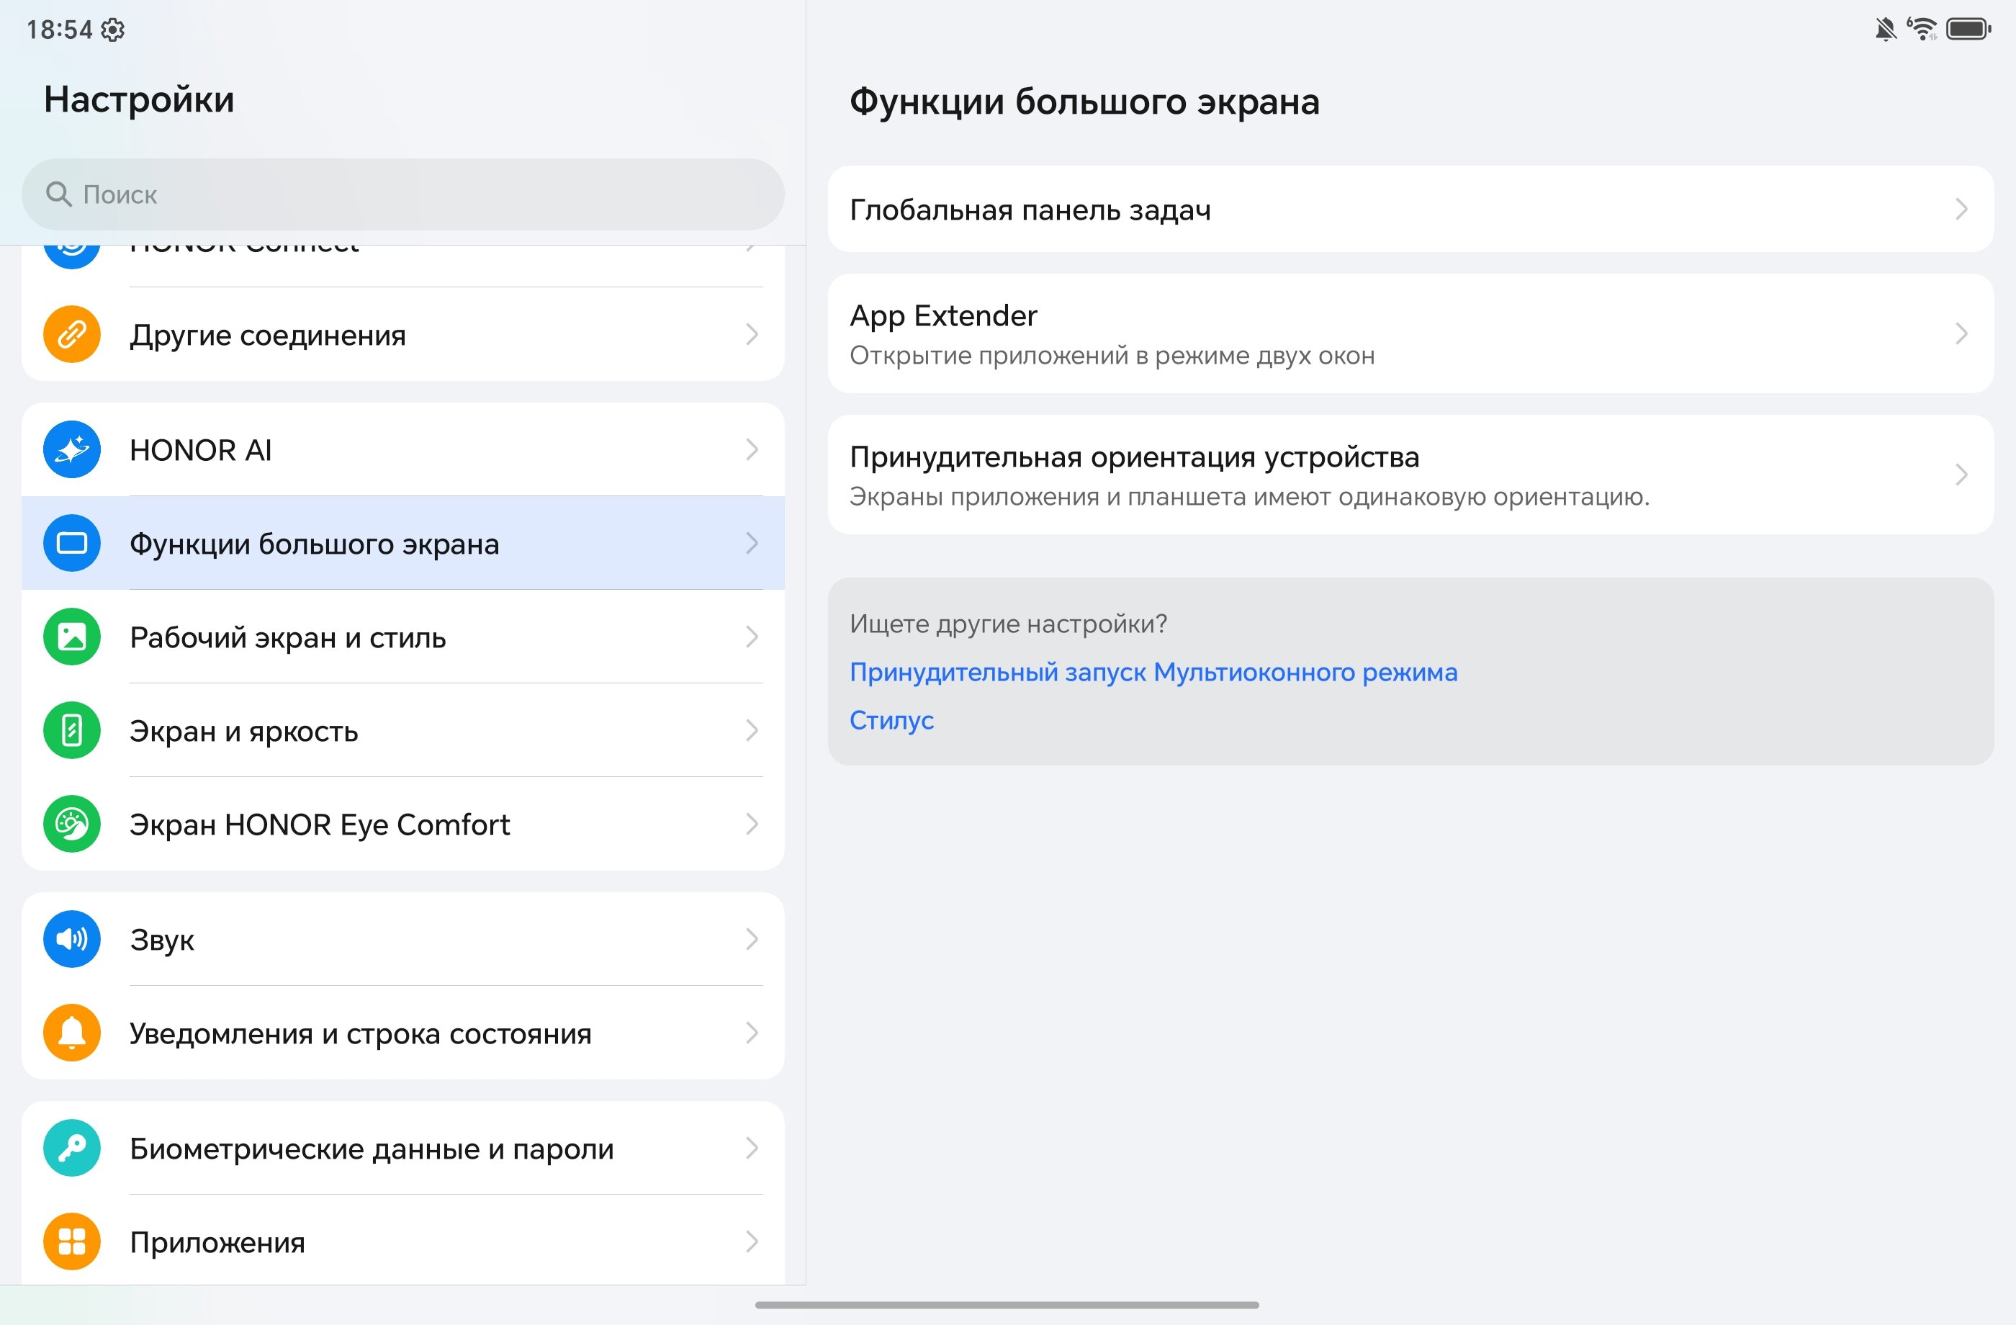
Task: Expand Глобальная панель задач using its chevron
Action: click(1962, 210)
